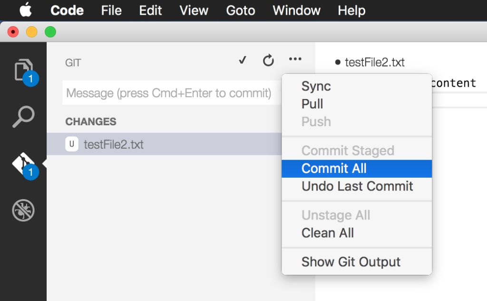
Task: Open the More Actions ellipsis menu
Action: click(295, 59)
